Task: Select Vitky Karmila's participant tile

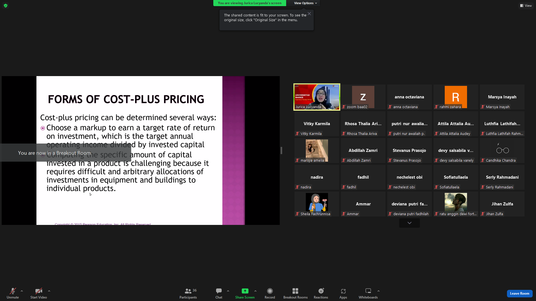Action: (x=317, y=124)
